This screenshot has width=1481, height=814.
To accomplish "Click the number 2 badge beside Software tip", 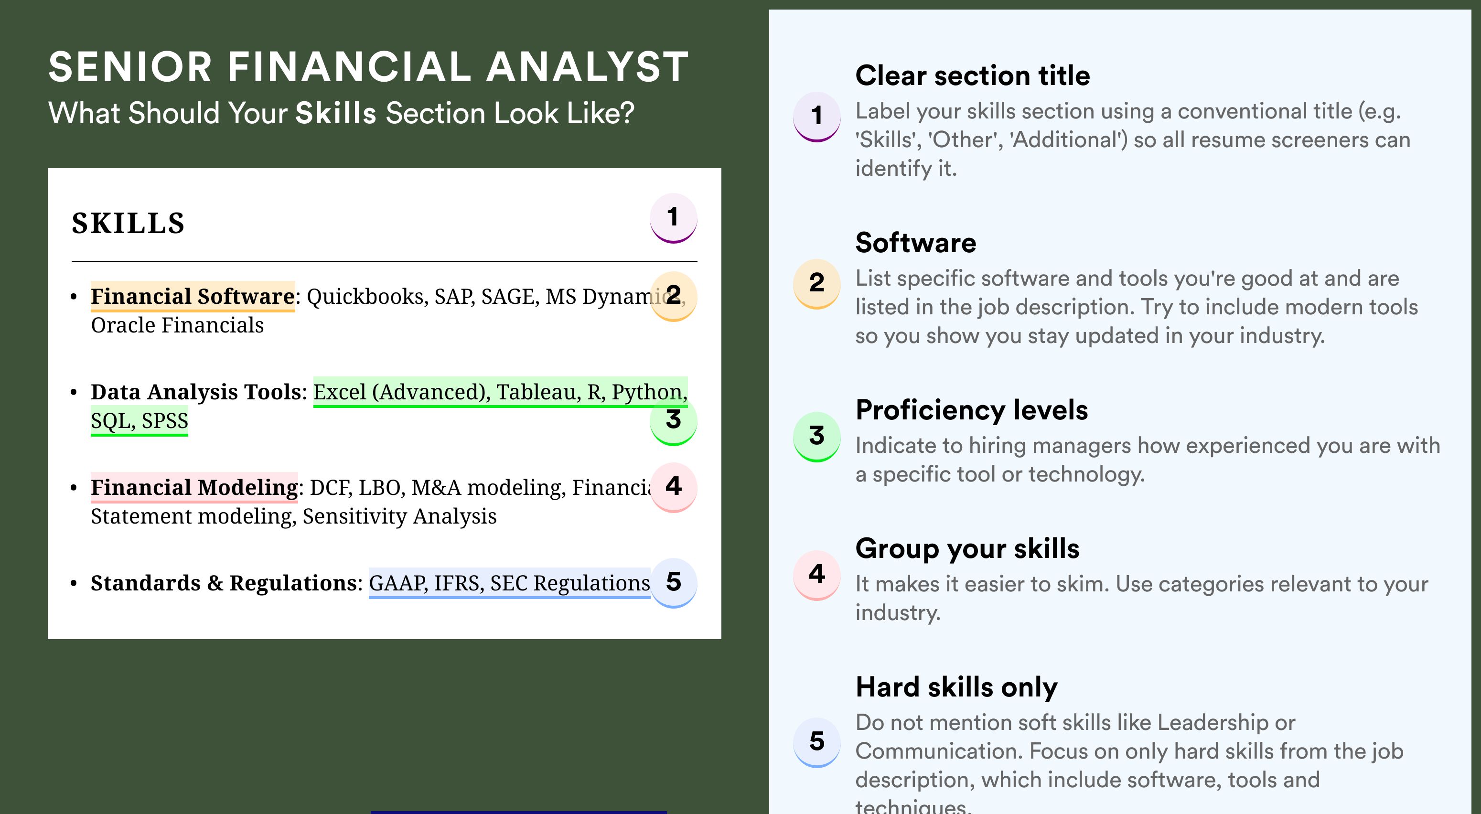I will click(x=817, y=284).
